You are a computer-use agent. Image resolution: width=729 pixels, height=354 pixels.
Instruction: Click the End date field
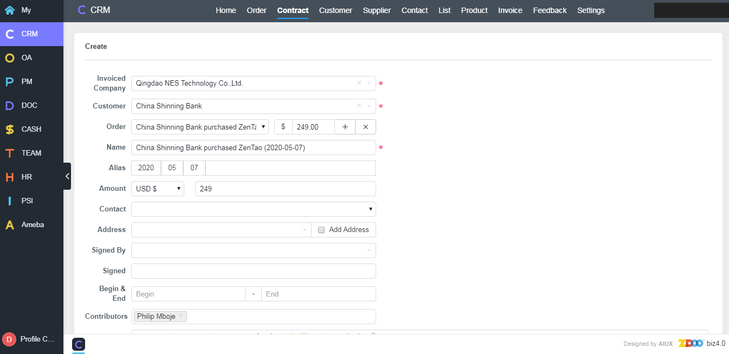click(319, 294)
